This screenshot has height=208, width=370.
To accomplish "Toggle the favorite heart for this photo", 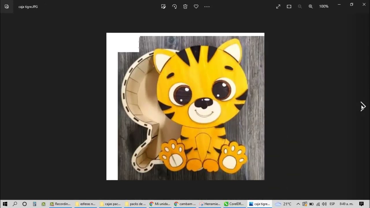I will click(196, 6).
